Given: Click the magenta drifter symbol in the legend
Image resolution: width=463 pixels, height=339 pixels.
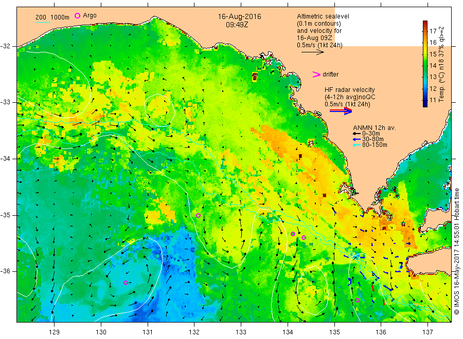Looking at the screenshot, I should coord(316,74).
